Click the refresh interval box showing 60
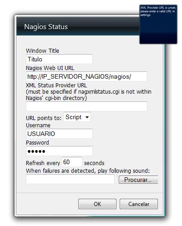Image resolution: width=182 pixels, height=226 pixels. coord(72,162)
